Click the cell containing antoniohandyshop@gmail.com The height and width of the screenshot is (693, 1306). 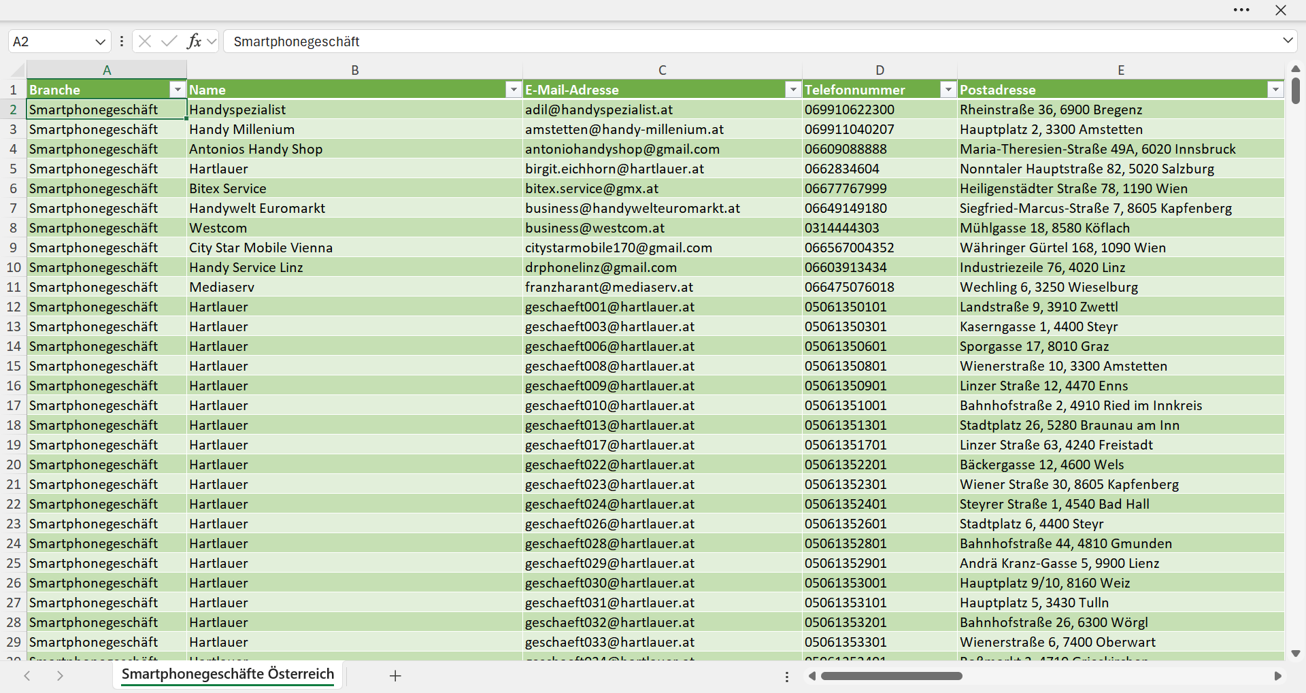coord(663,149)
